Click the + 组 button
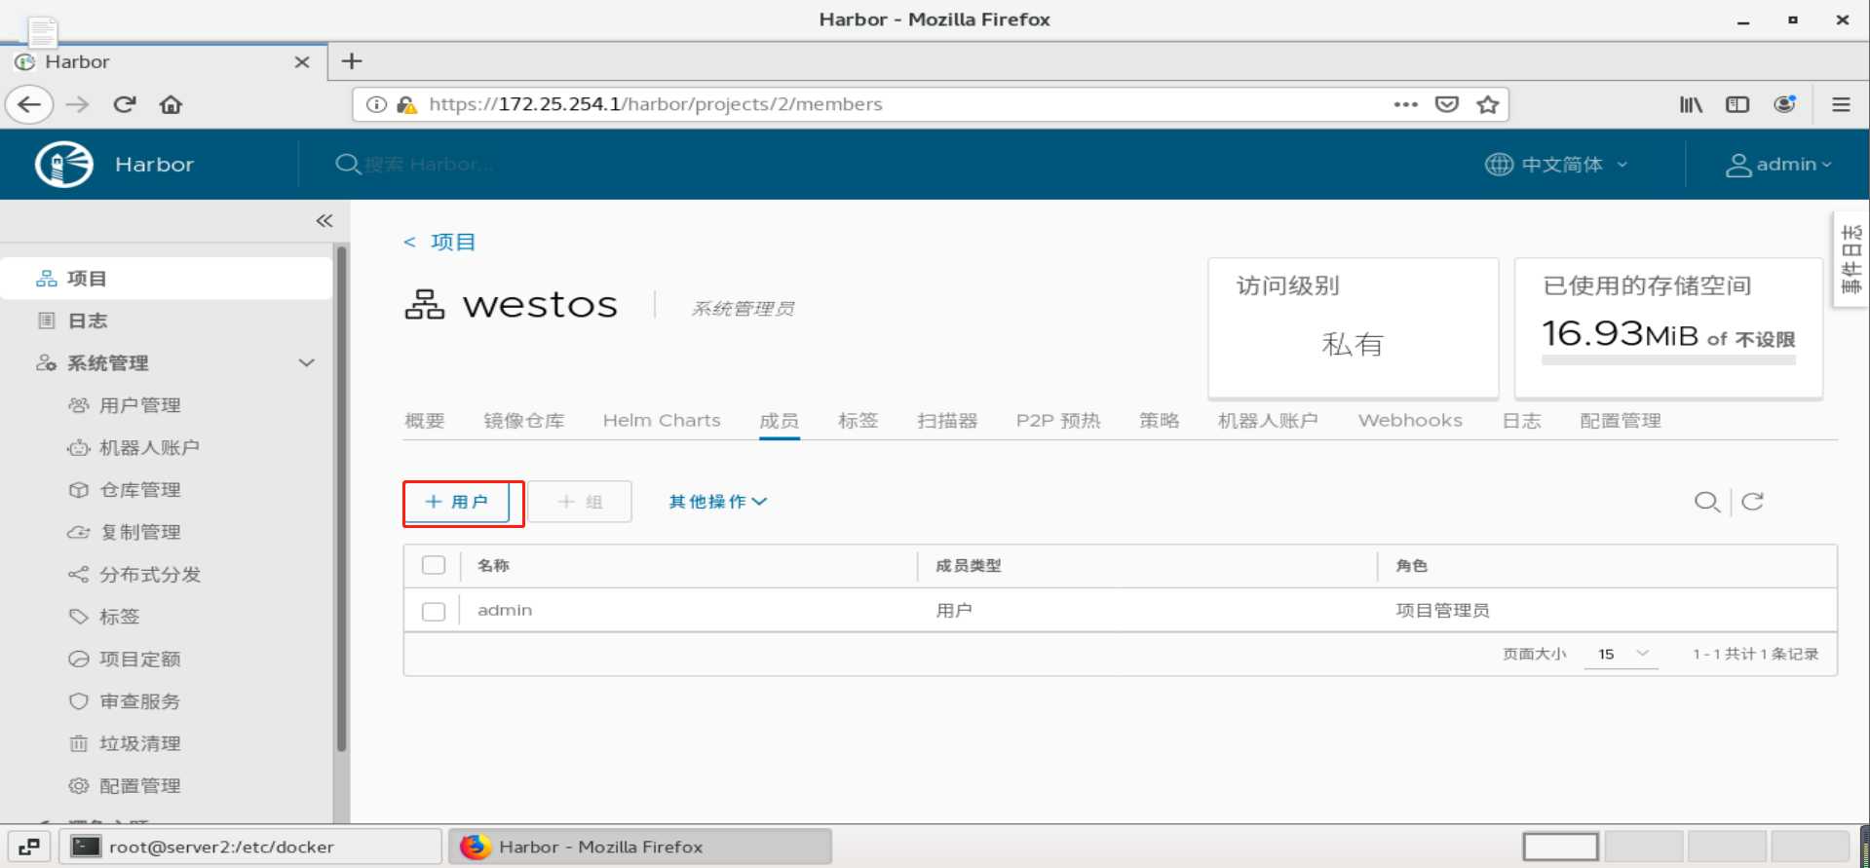The image size is (1870, 868). pos(580,502)
